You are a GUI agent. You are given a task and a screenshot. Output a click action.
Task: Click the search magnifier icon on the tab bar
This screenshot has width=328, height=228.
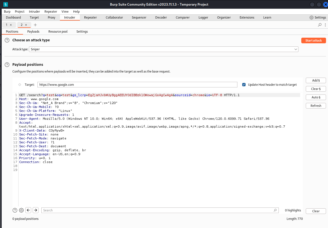pos(320,25)
